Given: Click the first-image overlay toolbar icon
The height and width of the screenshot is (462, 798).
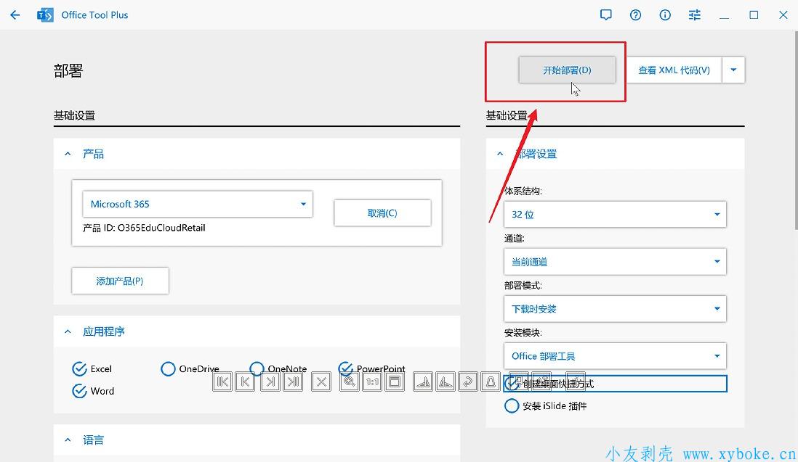Looking at the screenshot, I should (223, 381).
